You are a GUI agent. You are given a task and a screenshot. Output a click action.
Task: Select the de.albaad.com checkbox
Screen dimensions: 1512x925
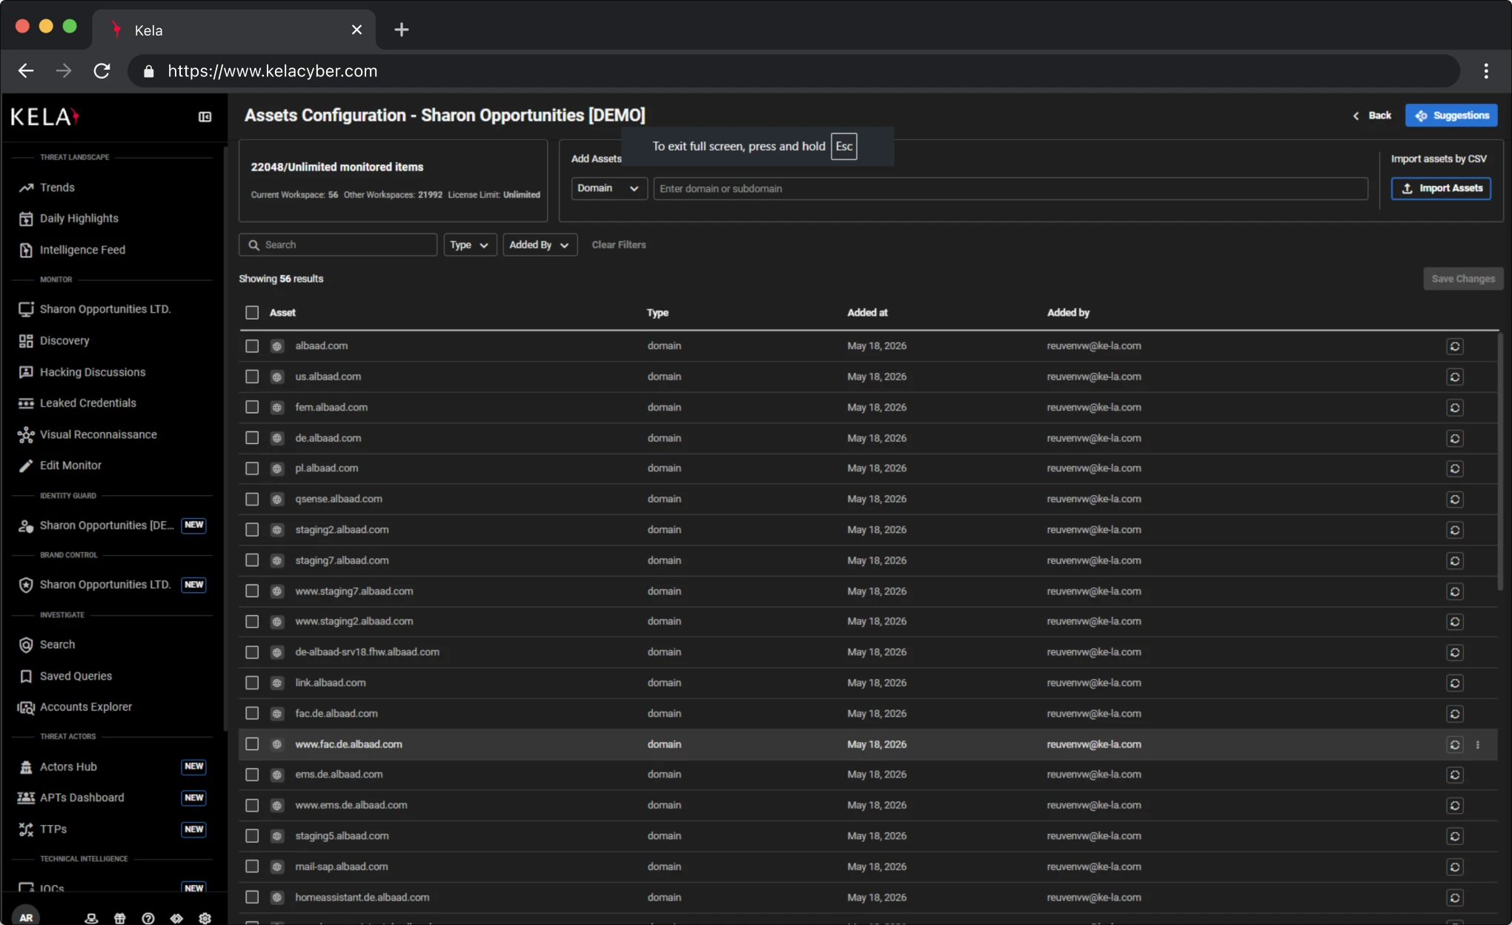coord(252,438)
